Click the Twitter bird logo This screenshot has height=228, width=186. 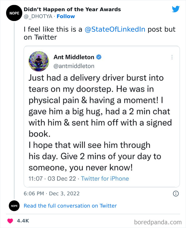(x=176, y=9)
